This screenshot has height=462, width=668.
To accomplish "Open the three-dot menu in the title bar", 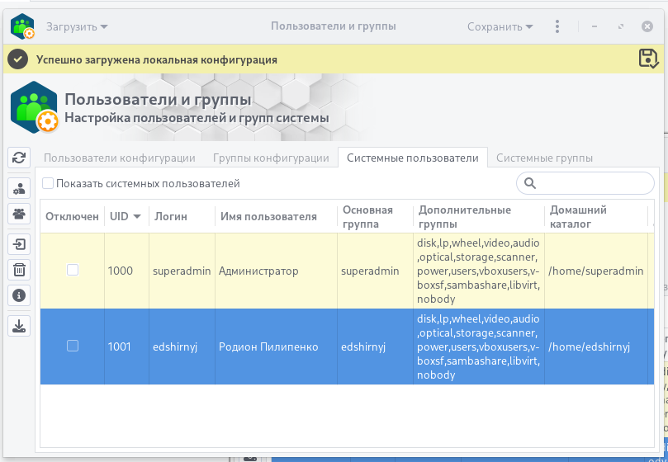I will click(557, 26).
